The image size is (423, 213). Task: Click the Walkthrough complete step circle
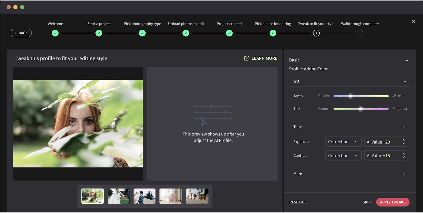(360, 33)
